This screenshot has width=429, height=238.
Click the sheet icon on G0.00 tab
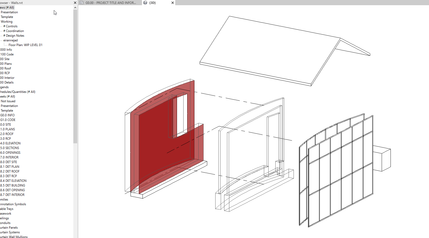point(82,3)
